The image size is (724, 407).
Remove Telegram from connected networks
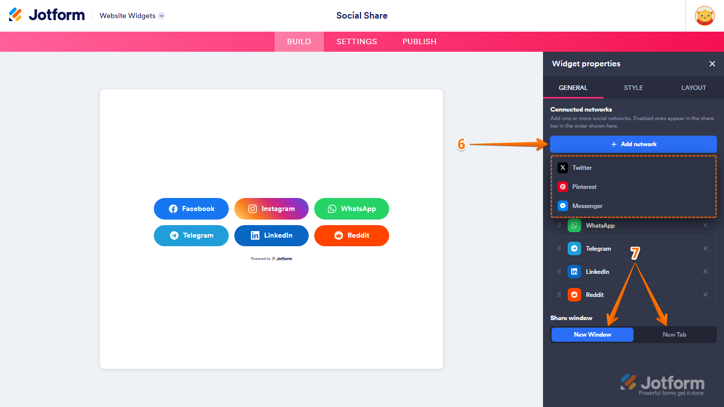pos(705,249)
